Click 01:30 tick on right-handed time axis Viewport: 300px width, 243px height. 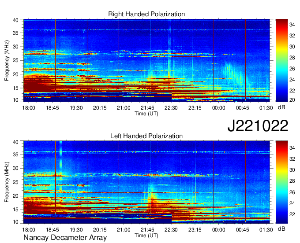[266, 108]
